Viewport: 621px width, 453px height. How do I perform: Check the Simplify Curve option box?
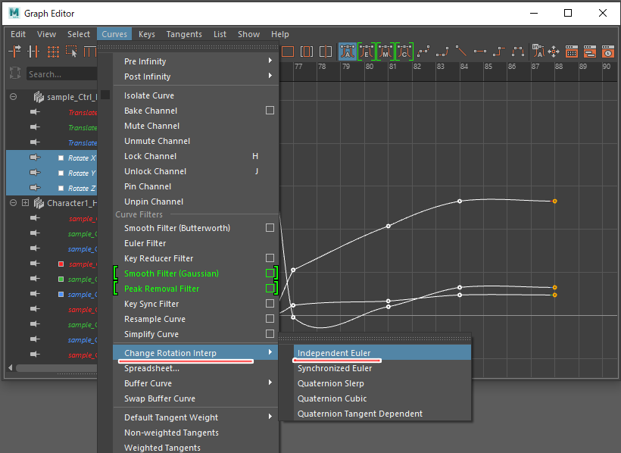(270, 334)
